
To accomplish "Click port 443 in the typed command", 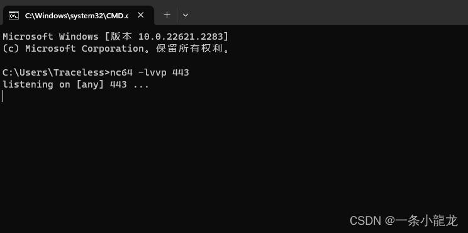I will [181, 72].
